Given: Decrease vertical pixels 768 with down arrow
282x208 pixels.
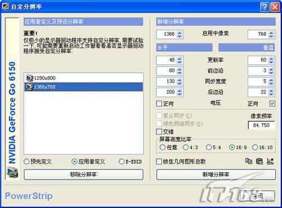Looking at the screenshot, I should [x=271, y=36].
